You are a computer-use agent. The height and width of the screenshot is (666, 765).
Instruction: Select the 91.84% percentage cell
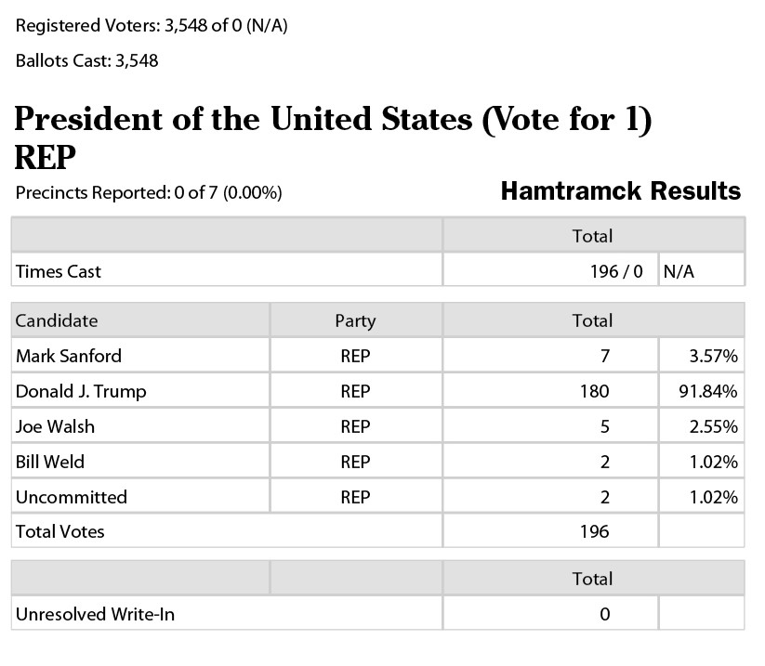tap(702, 391)
